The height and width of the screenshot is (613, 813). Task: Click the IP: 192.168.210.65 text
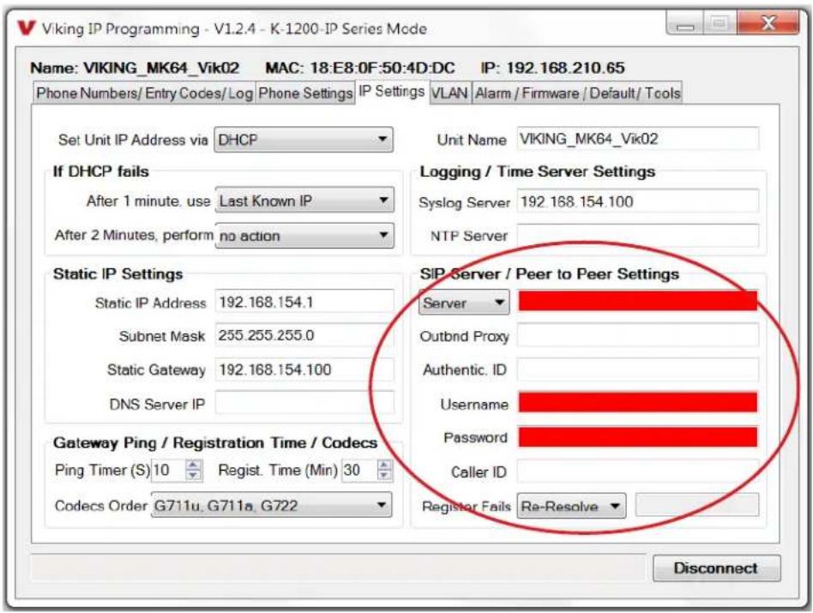552,68
